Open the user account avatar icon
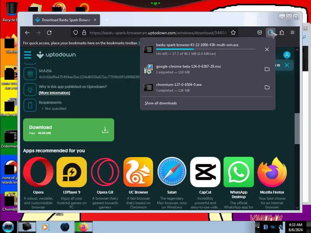 (287, 55)
